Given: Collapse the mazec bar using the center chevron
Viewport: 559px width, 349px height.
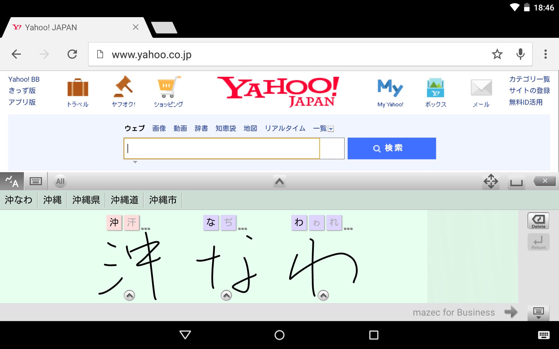Looking at the screenshot, I should pyautogui.click(x=279, y=181).
